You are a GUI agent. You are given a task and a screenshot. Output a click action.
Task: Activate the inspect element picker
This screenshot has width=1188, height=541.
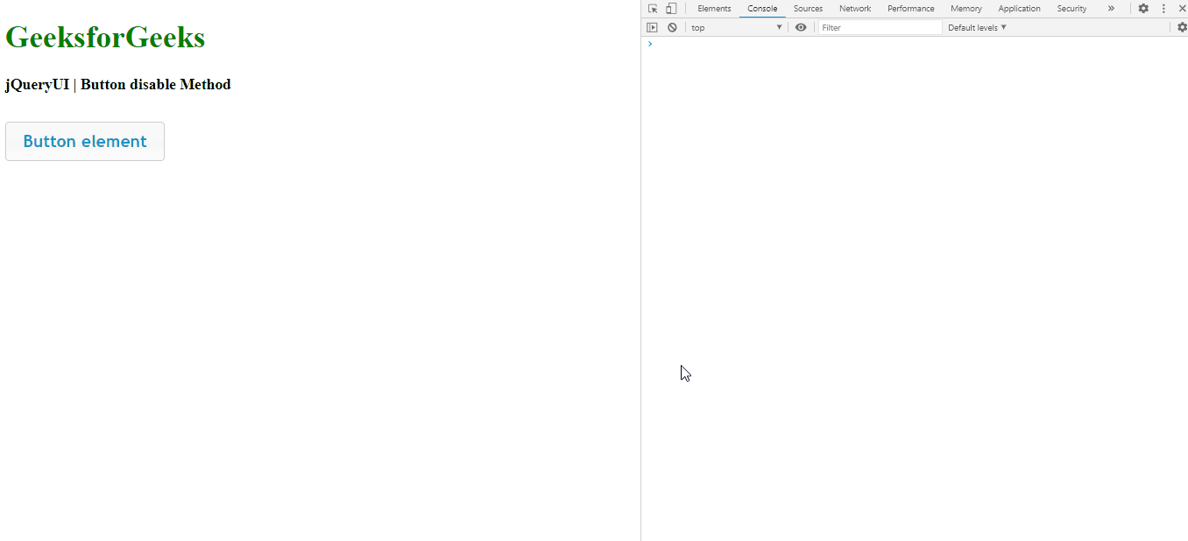tap(652, 8)
